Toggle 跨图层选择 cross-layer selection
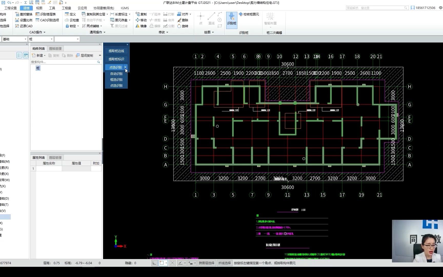This screenshot has height=277, width=443. point(207,263)
